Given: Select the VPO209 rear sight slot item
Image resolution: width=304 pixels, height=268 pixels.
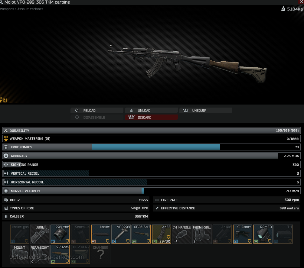Looking at the screenshot, I should 121,234.
